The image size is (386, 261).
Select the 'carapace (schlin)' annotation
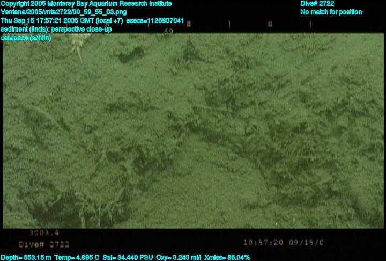pos(26,38)
